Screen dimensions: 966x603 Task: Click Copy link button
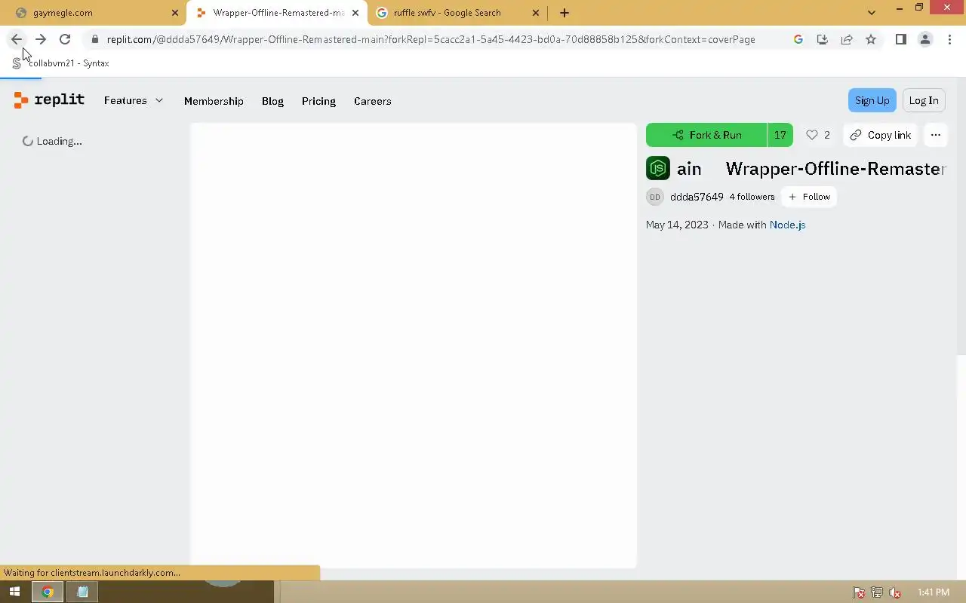pos(880,135)
